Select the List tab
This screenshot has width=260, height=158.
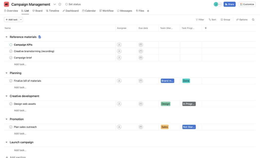(25, 11)
